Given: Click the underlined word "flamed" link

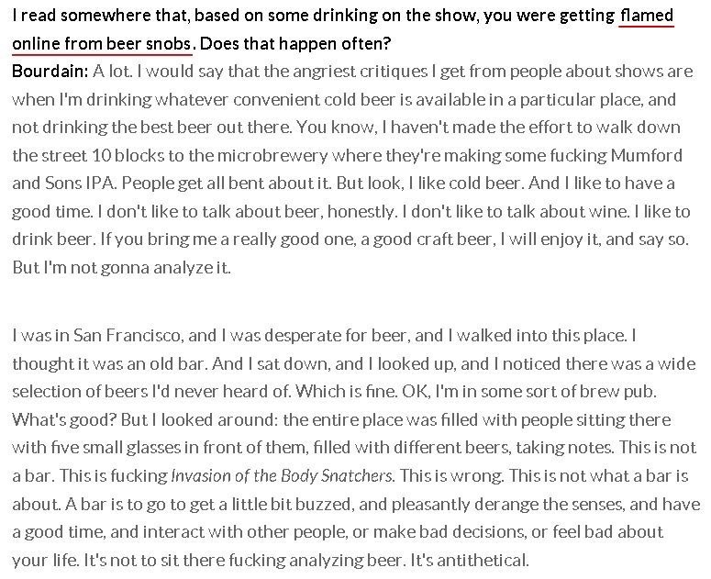Looking at the screenshot, I should tap(647, 16).
